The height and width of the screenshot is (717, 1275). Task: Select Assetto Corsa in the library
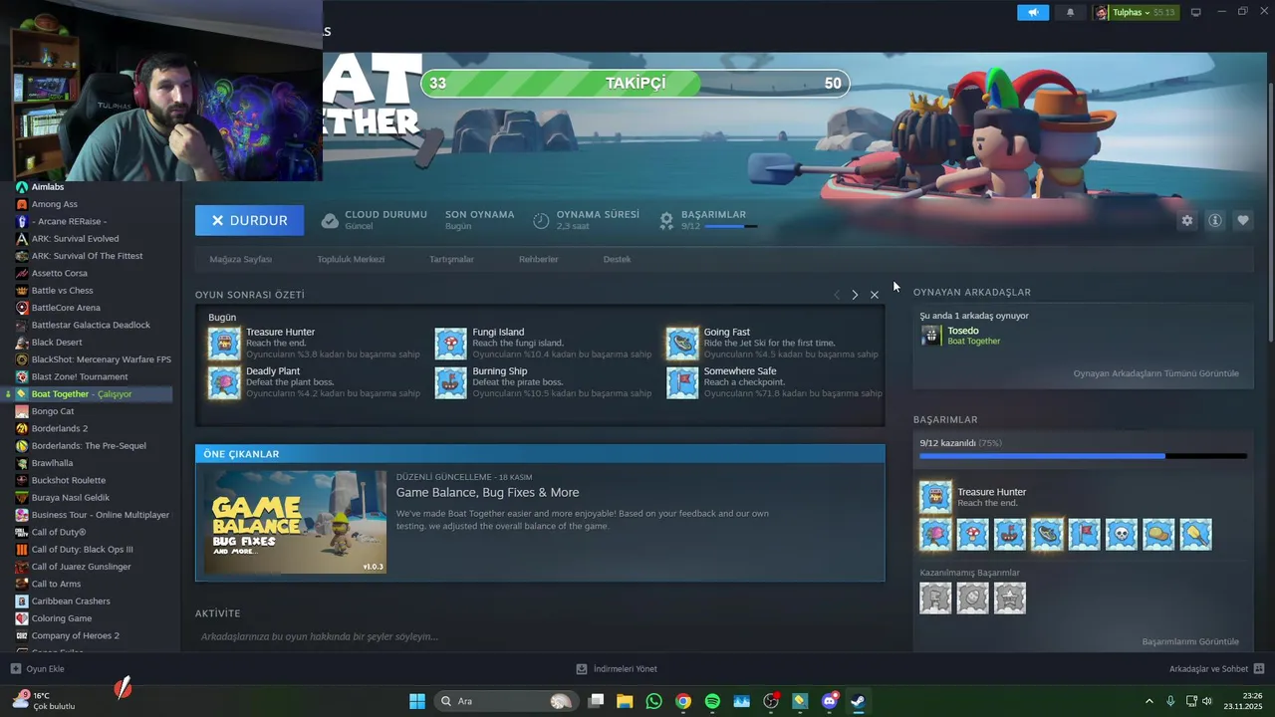(59, 273)
